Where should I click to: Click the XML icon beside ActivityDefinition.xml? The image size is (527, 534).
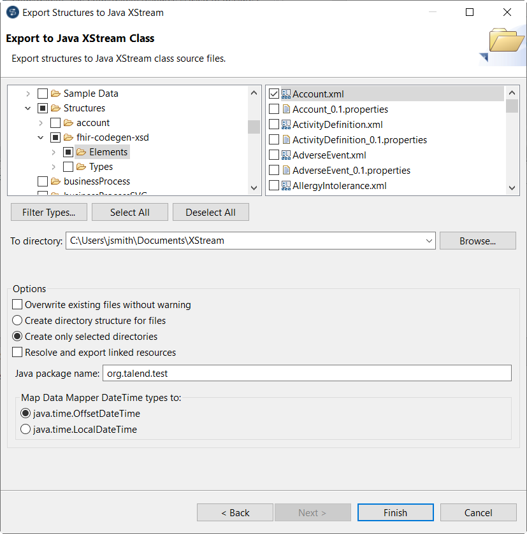[287, 124]
